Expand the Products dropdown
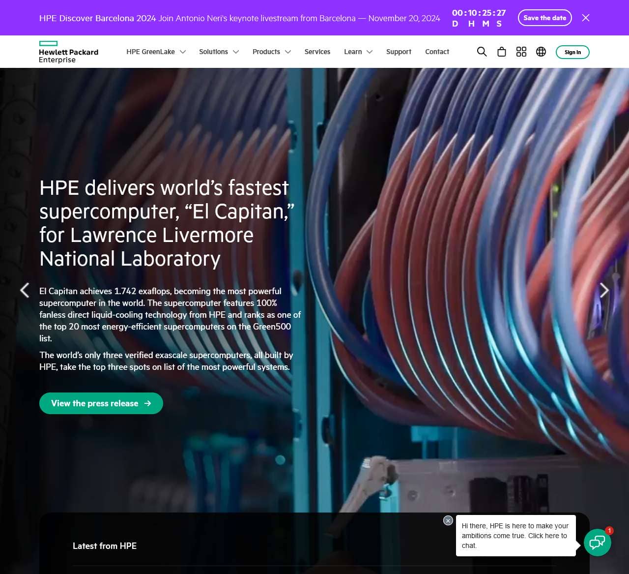629x574 pixels. 271,52
